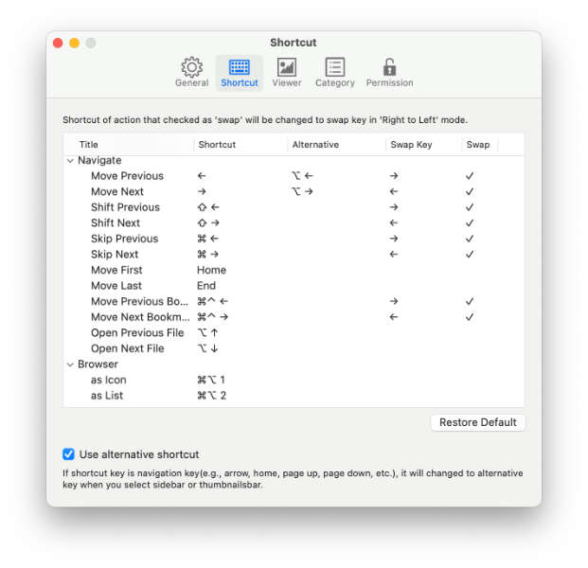Screen dimensions: 588x568
Task: Select the Shortcut keyboard icon
Action: 239,72
